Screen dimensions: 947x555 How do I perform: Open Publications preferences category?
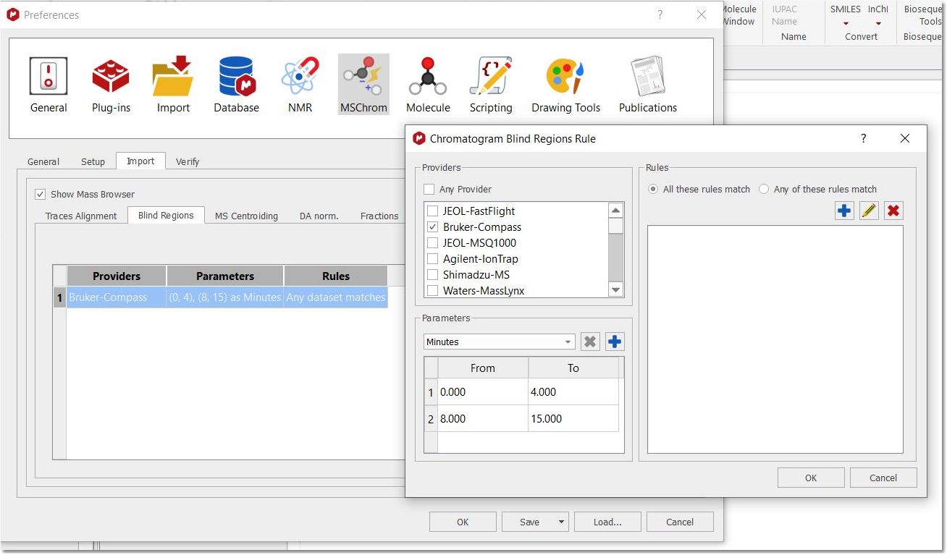(x=648, y=85)
